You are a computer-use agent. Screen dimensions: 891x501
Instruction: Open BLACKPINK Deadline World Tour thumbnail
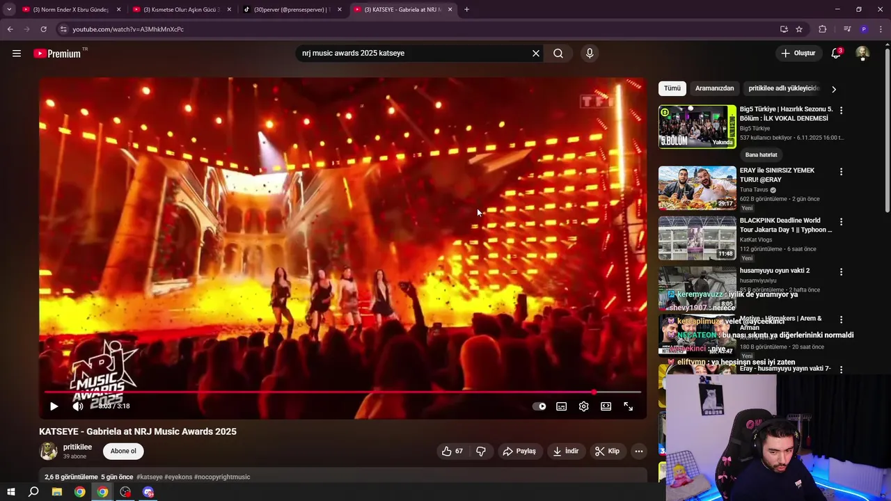coord(697,238)
